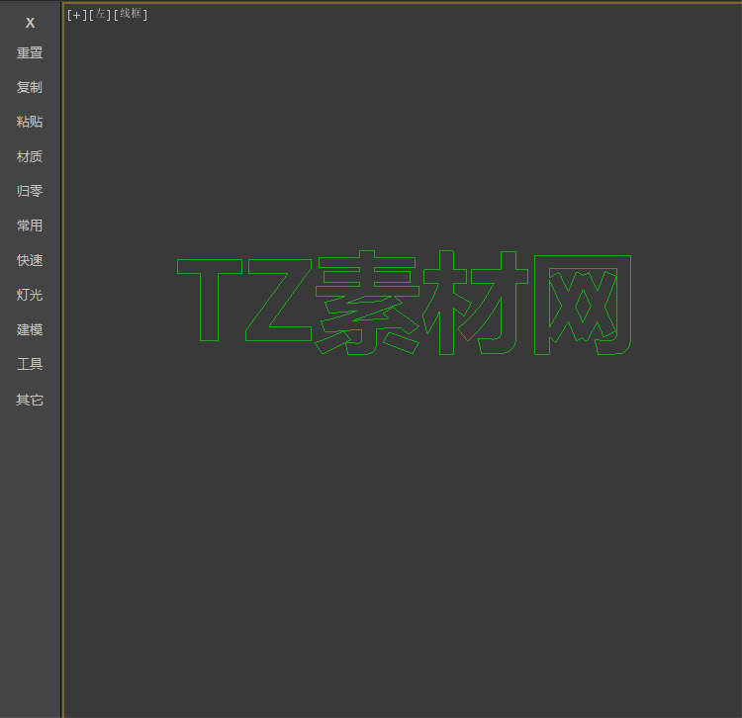
Task: Click the 复制 button in sidebar
Action: pyautogui.click(x=30, y=87)
